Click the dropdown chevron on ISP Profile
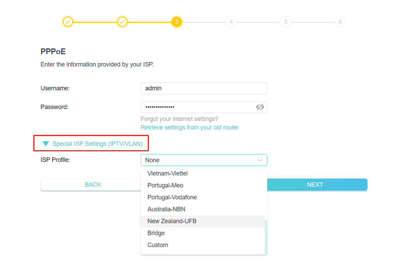Screen dimensions: 412x276 [260, 160]
